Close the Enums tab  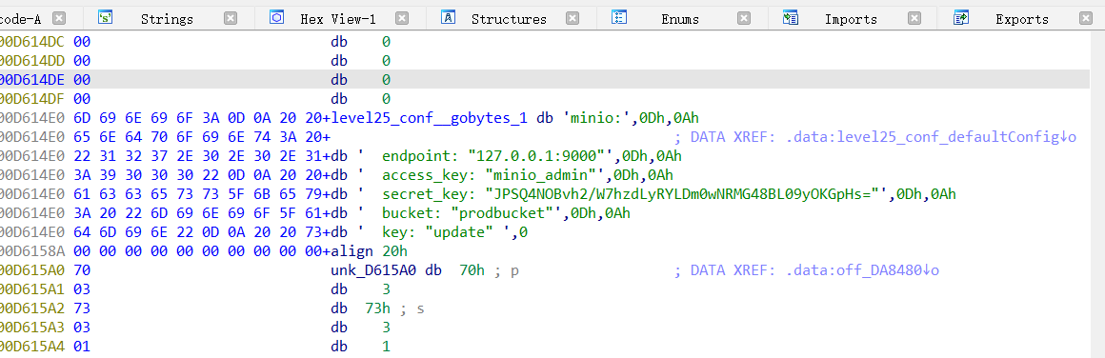[743, 18]
